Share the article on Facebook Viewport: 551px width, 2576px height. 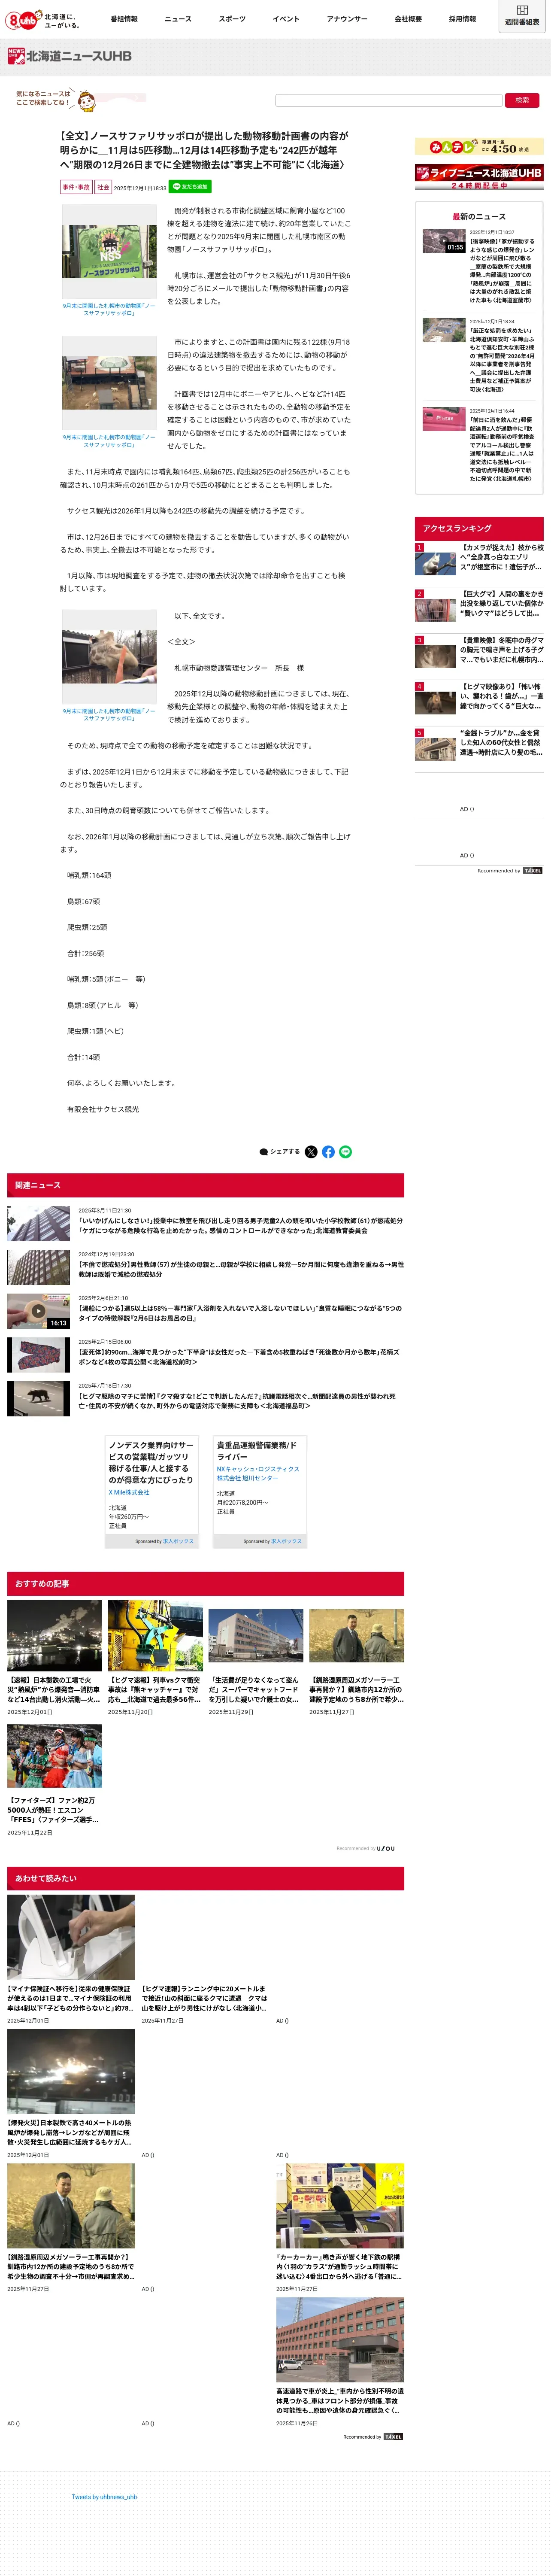(x=328, y=1152)
